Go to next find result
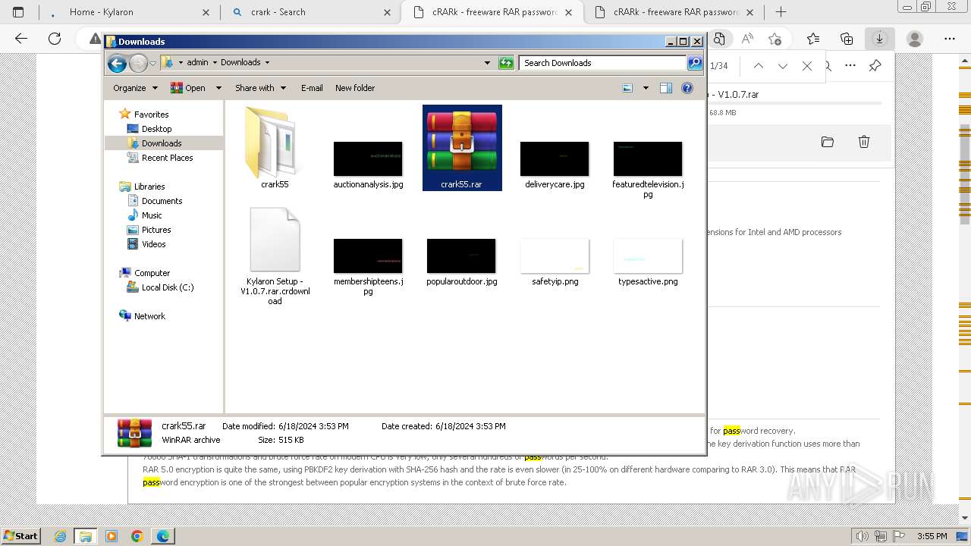The height and width of the screenshot is (546, 971). click(783, 66)
